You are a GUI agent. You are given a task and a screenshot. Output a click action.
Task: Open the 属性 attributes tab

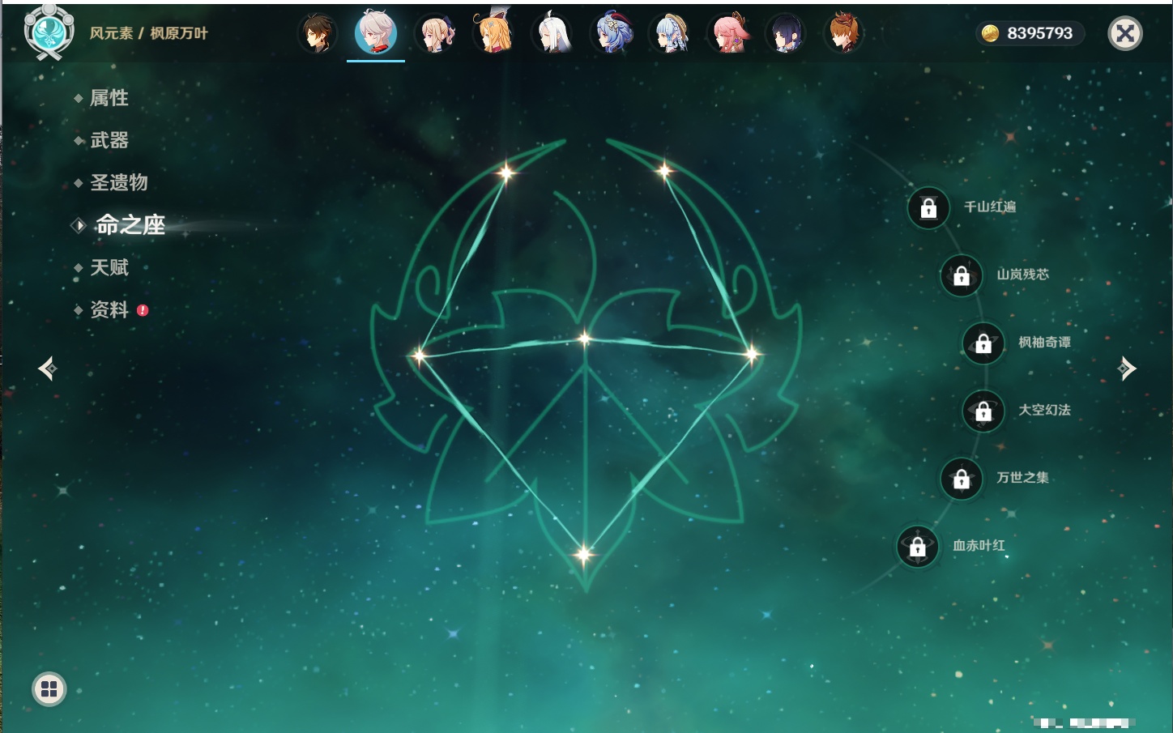coord(109,98)
